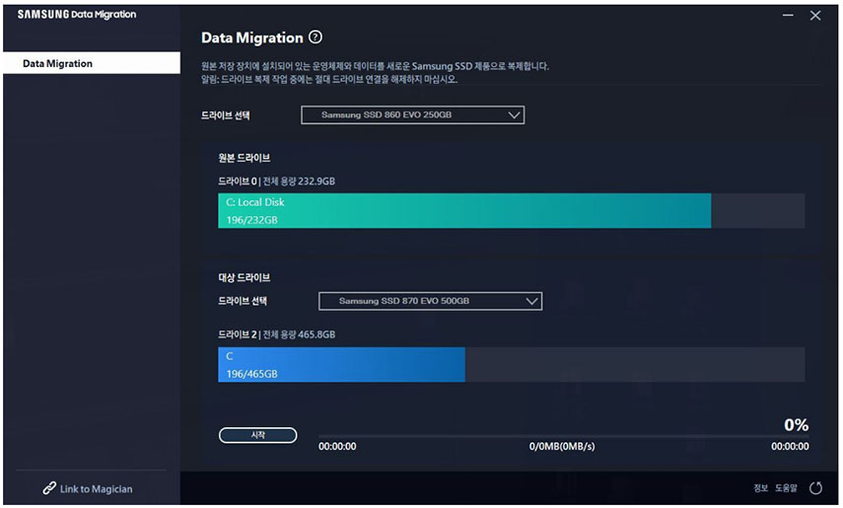Screen dimensions: 843x508
Task: Minimize the Samsung Data Migration window
Action: (789, 16)
